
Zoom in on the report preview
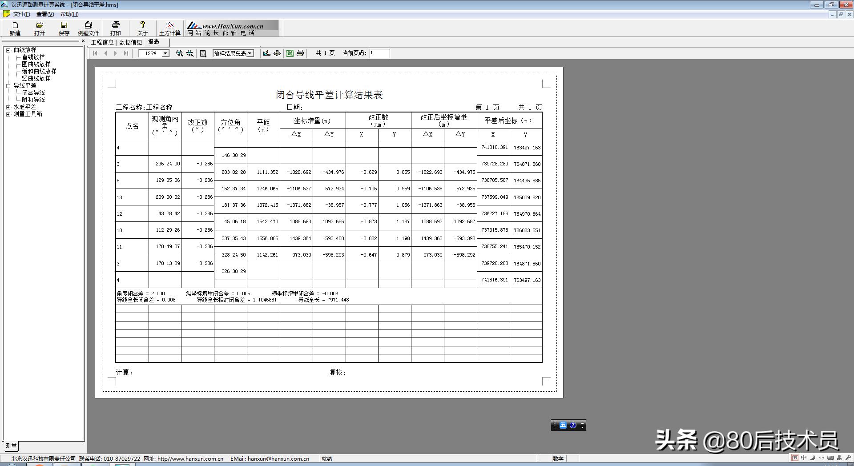pyautogui.click(x=180, y=53)
